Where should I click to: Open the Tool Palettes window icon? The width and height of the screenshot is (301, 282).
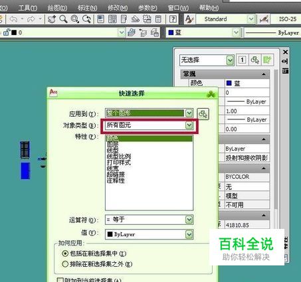point(124,19)
